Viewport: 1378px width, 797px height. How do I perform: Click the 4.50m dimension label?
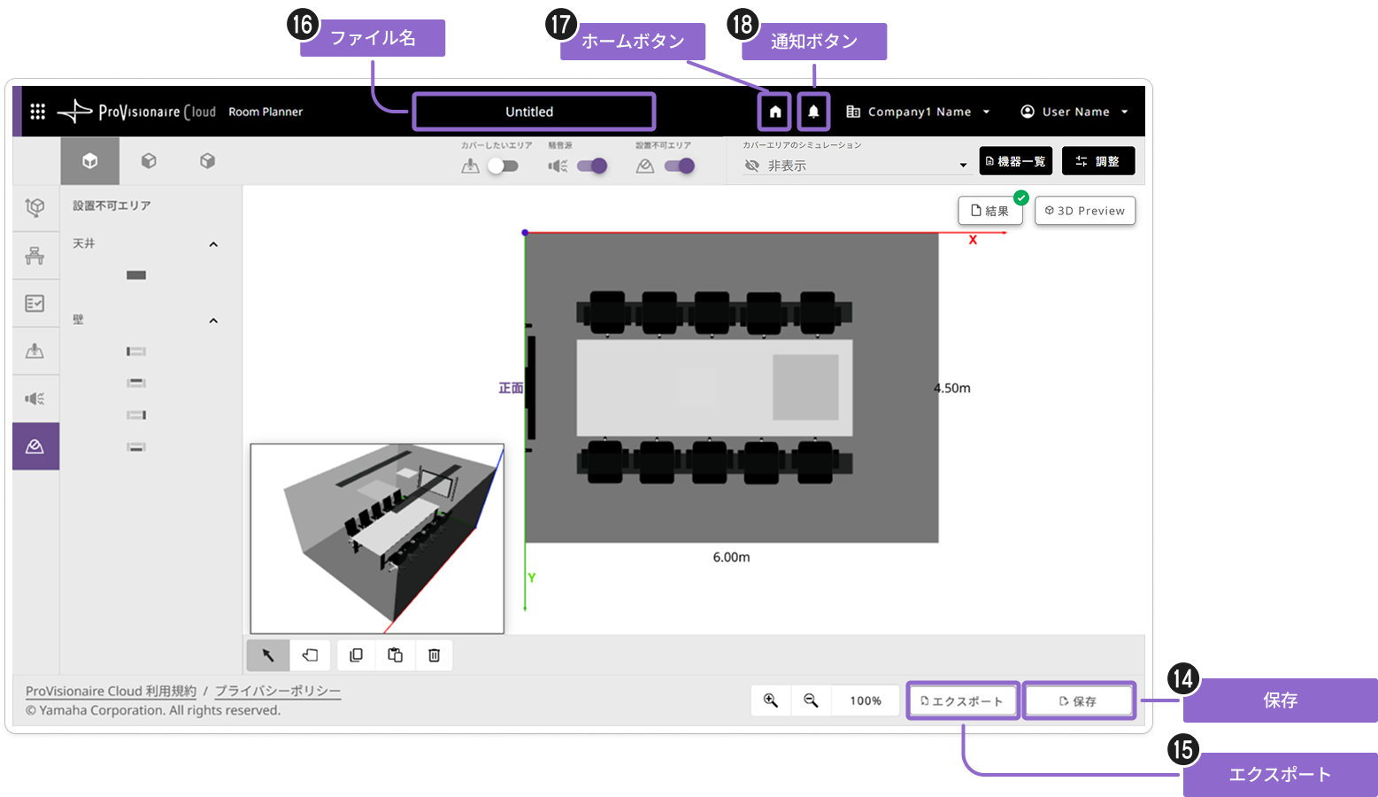952,388
